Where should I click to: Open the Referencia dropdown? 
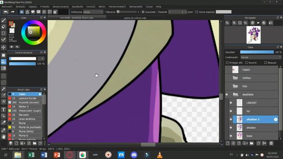pos(93,12)
